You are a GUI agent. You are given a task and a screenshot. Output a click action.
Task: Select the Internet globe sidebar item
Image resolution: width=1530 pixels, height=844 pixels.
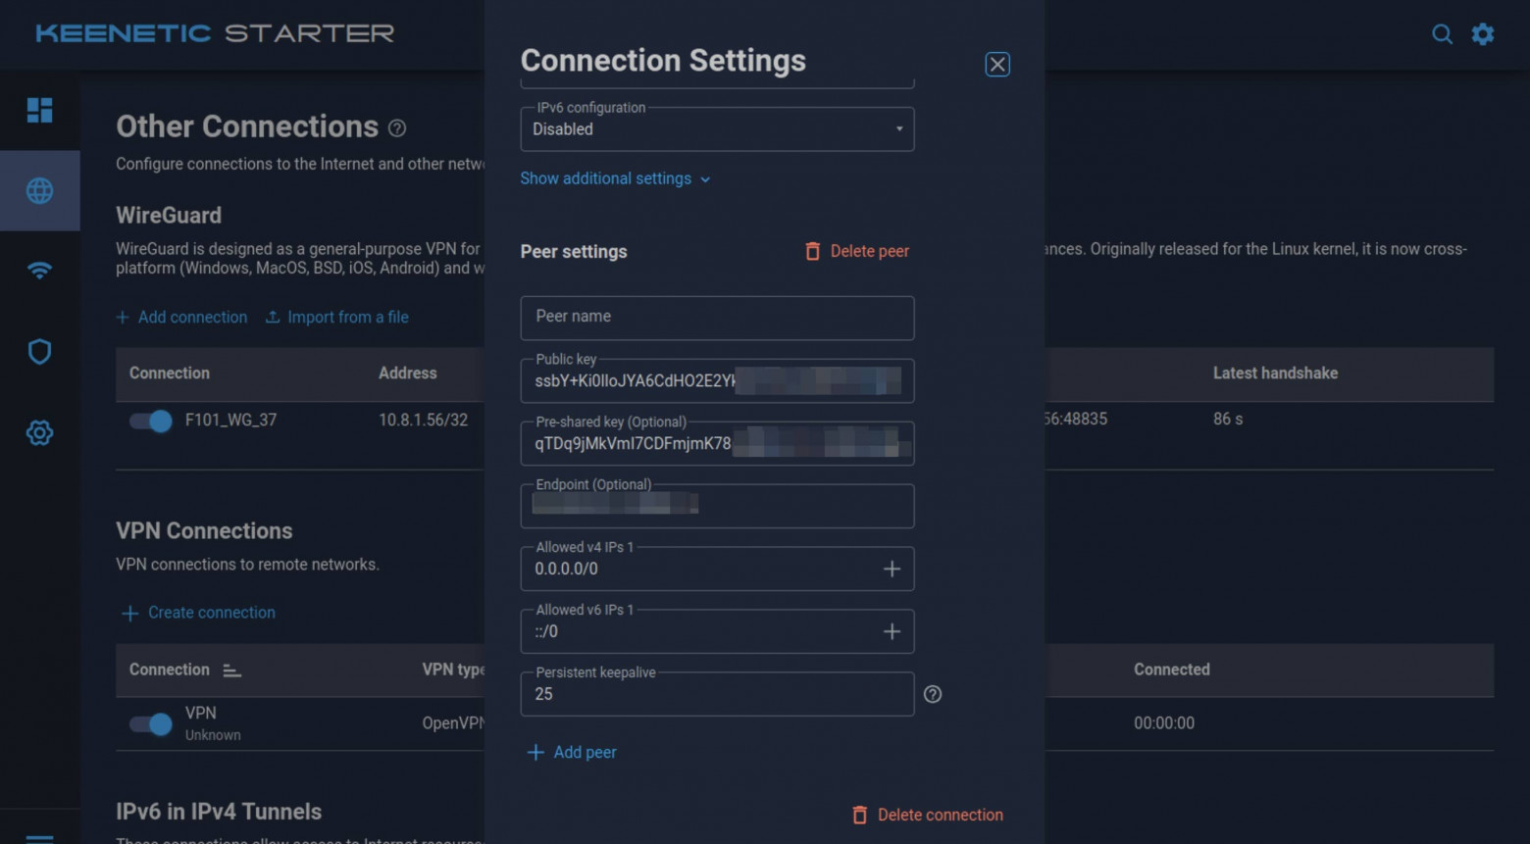point(39,190)
